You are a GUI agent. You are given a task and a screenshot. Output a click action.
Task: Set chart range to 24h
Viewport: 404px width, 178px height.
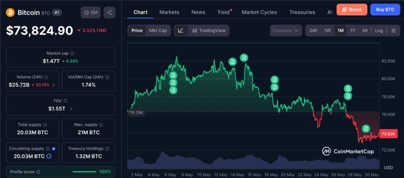(313, 31)
